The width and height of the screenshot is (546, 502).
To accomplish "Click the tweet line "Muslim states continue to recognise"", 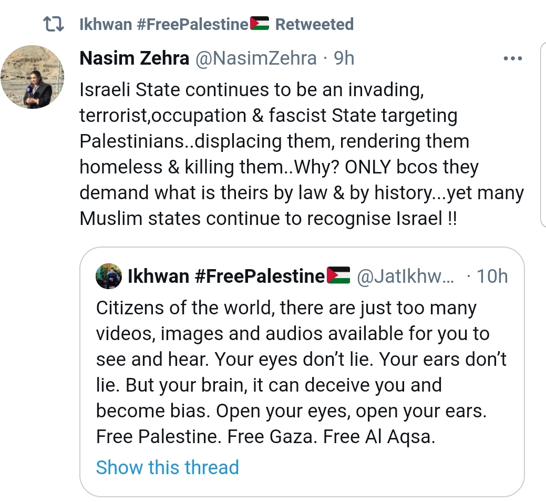I will tap(268, 219).
